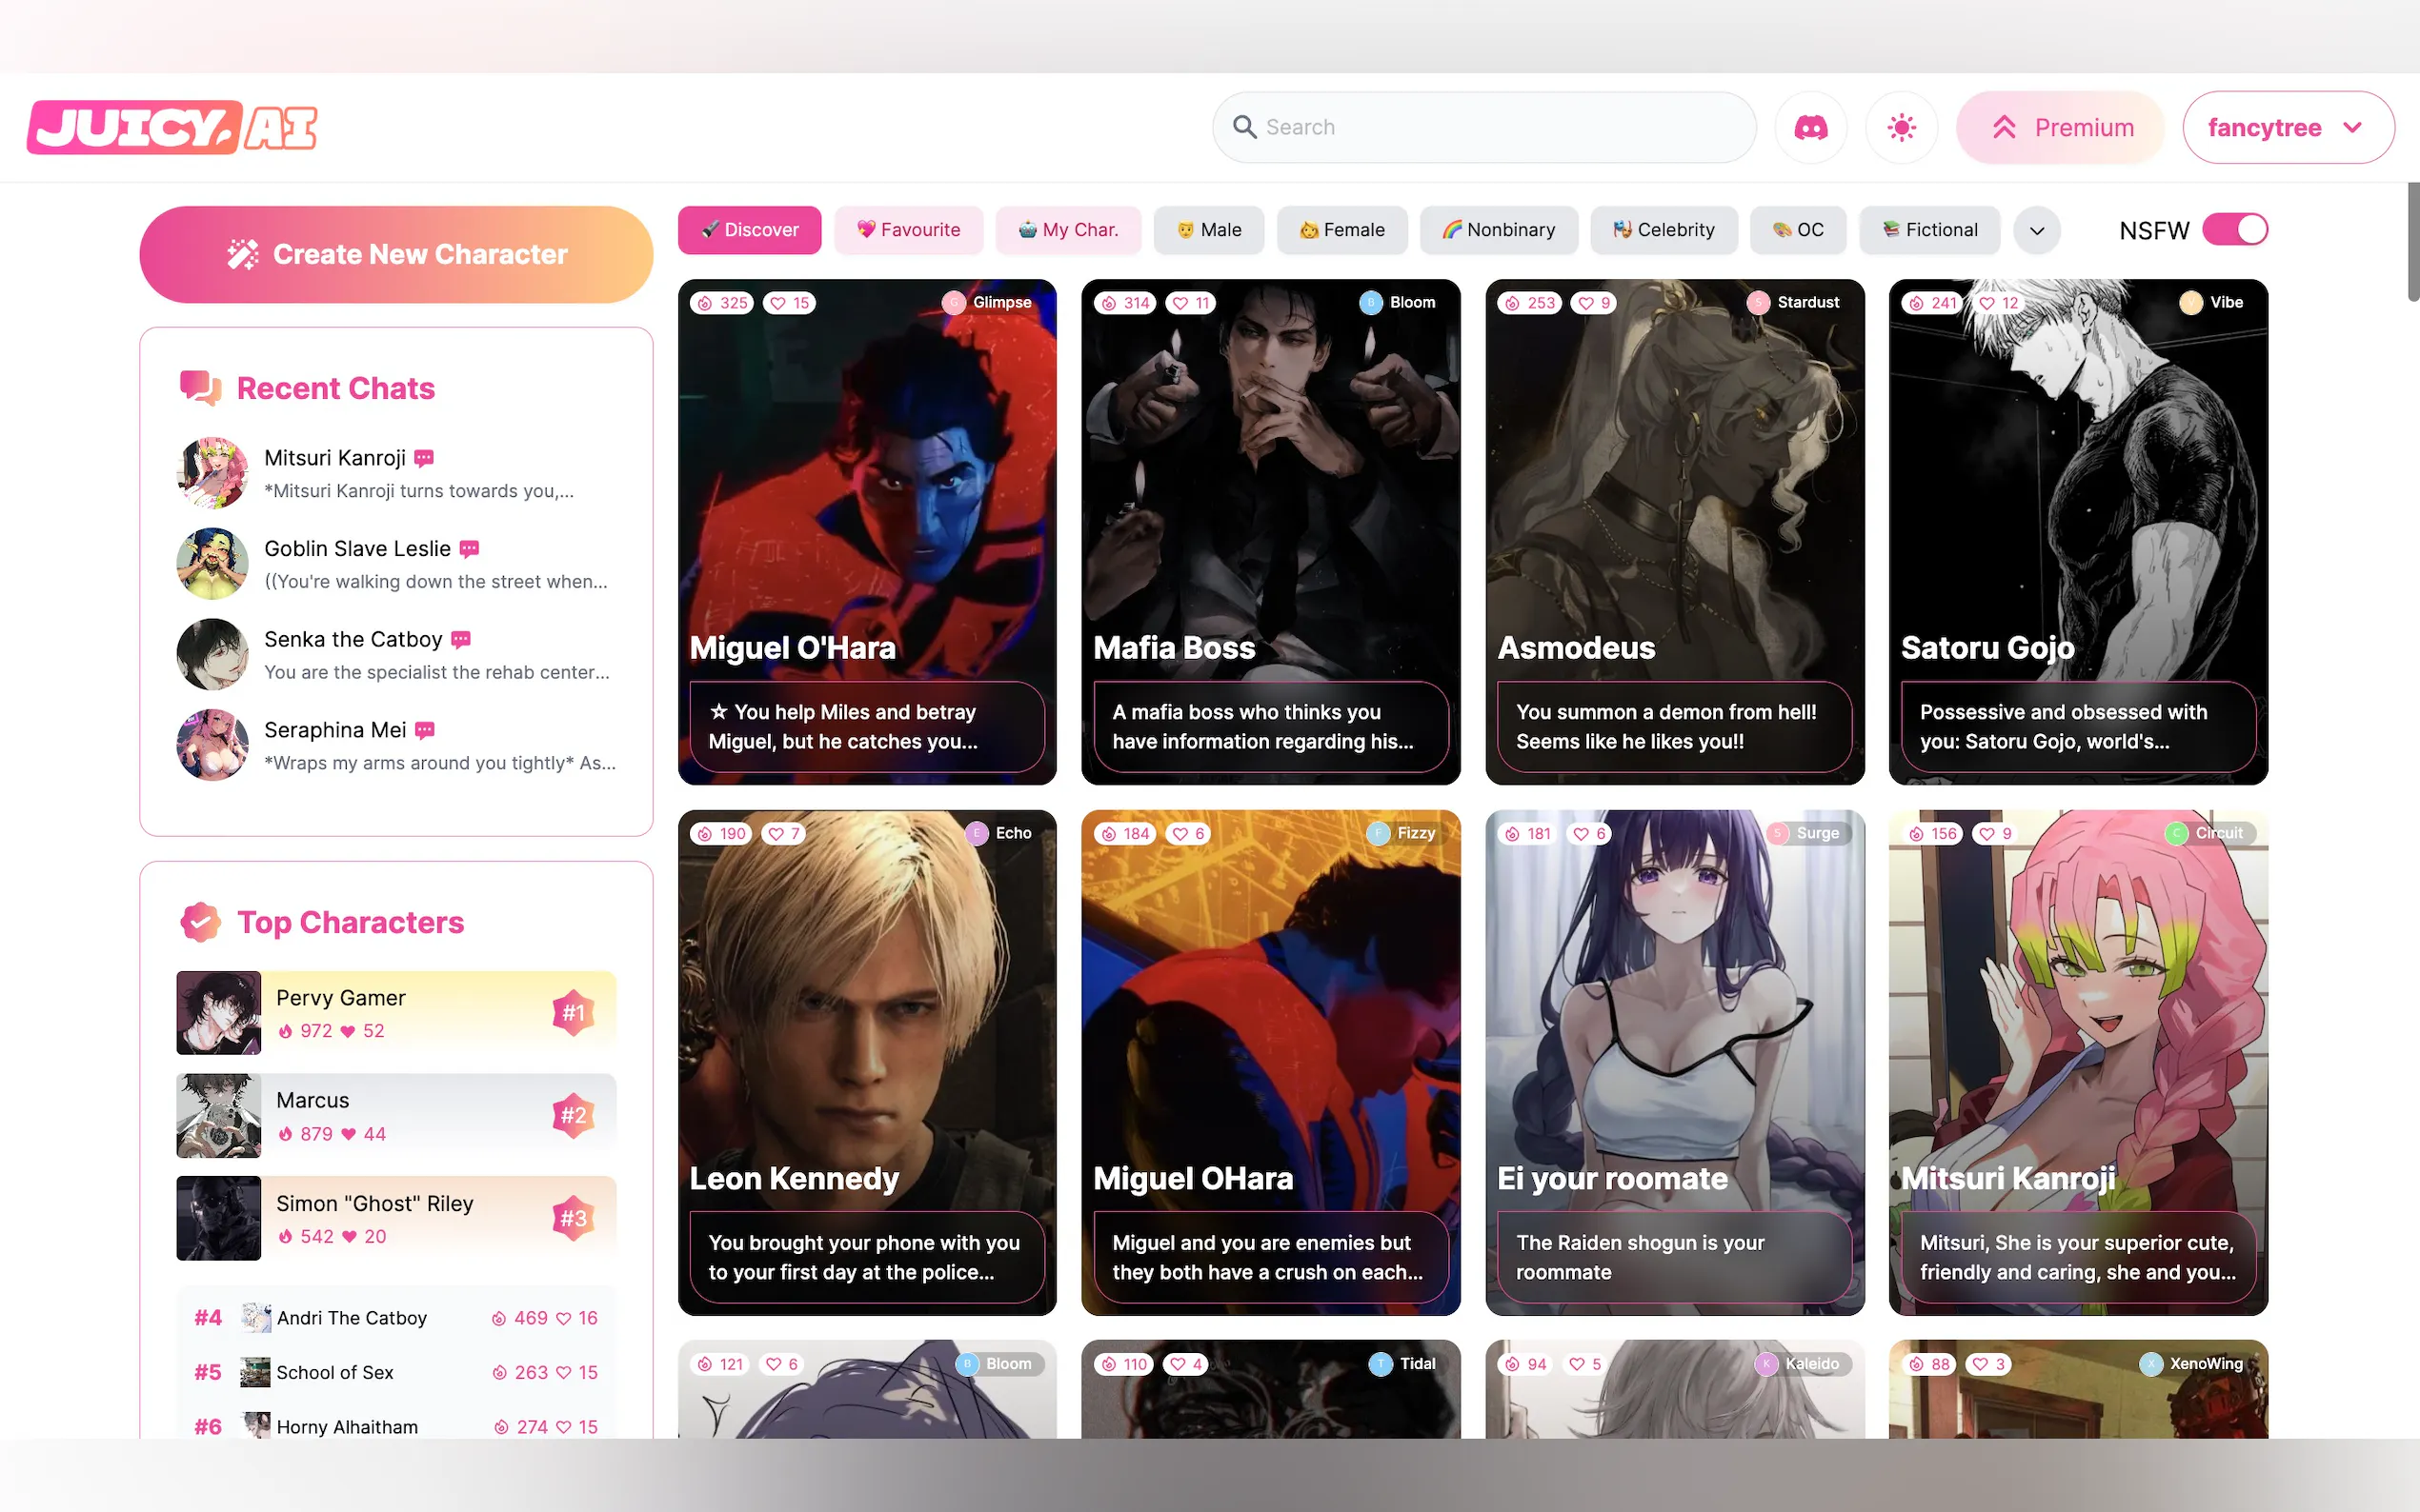The width and height of the screenshot is (2420, 1512).
Task: Open the Premium upgrade button
Action: pyautogui.click(x=2061, y=127)
